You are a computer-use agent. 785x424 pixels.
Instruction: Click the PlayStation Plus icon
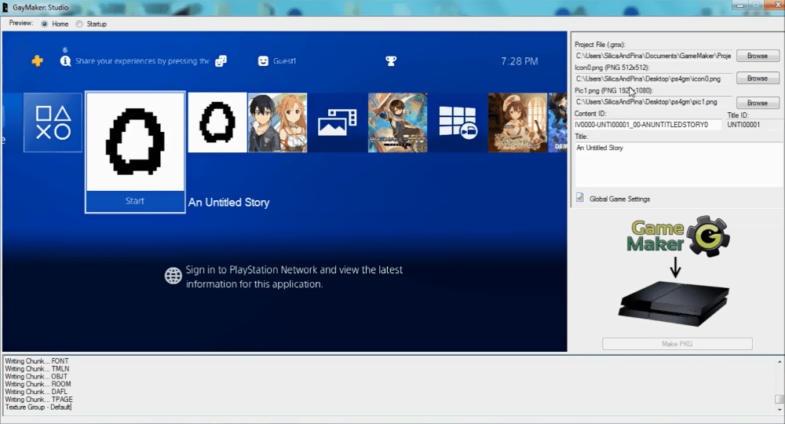(x=37, y=61)
